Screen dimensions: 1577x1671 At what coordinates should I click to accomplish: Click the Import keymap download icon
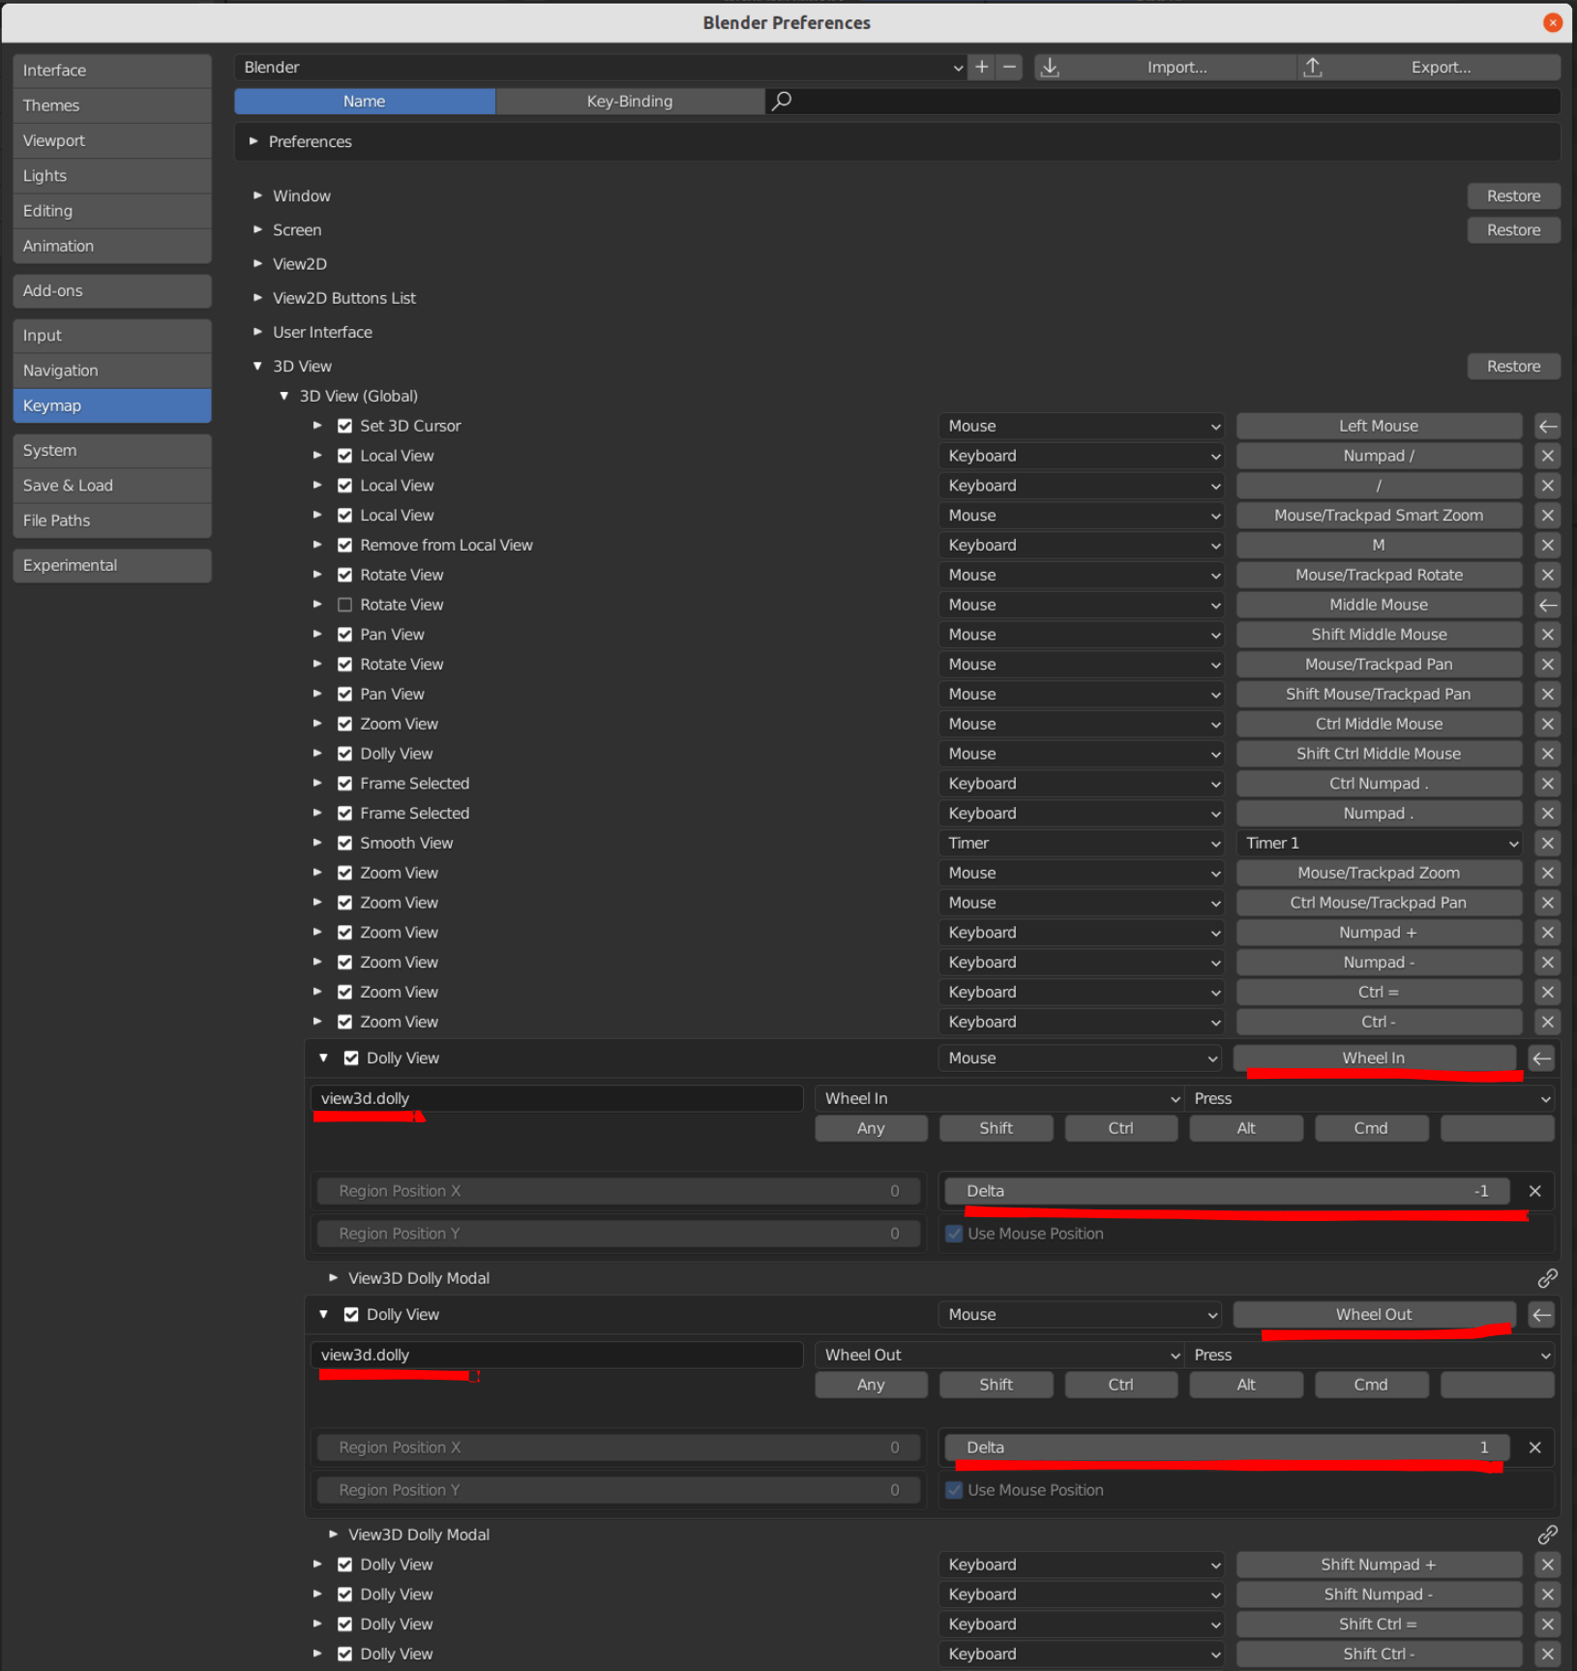(x=1050, y=67)
